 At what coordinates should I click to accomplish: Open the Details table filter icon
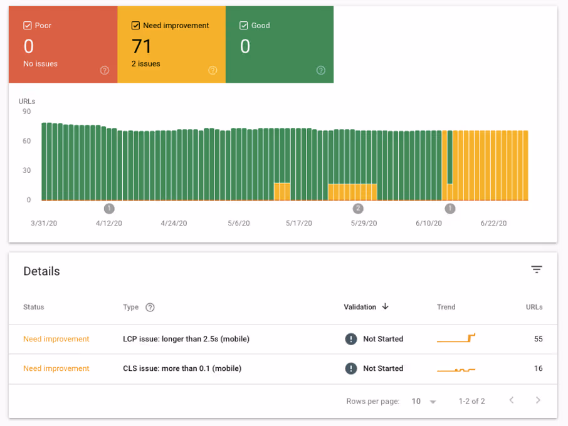537,269
